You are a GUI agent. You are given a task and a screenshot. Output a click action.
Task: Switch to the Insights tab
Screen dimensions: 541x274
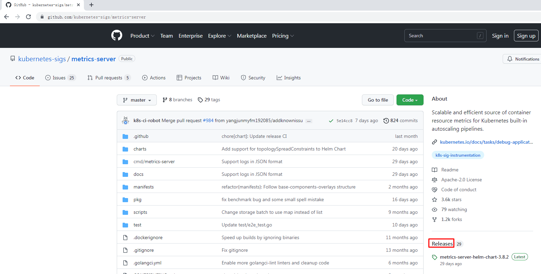pos(289,78)
